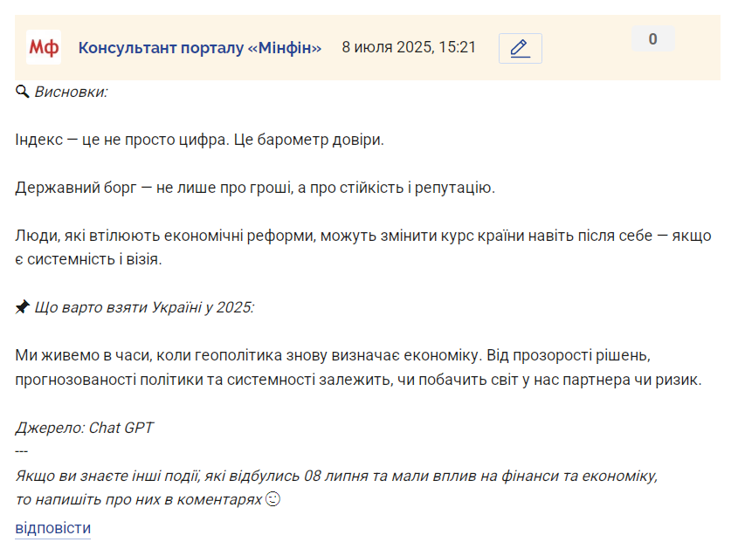Click the Державний борг sentence
738x549 pixels.
(x=255, y=188)
